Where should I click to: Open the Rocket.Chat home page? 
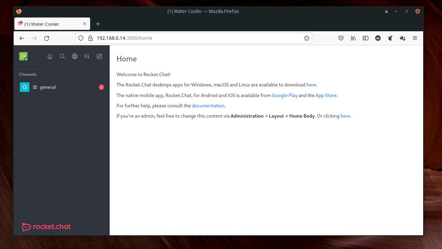tap(50, 56)
